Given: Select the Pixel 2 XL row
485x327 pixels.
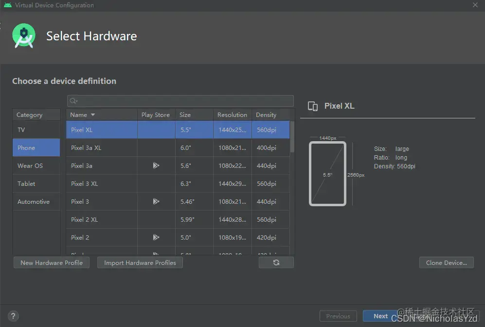Looking at the screenshot, I should [x=178, y=219].
